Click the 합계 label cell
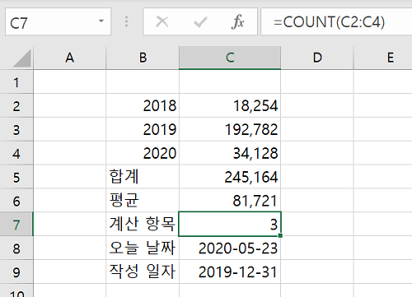The height and width of the screenshot is (297, 412). [x=143, y=177]
